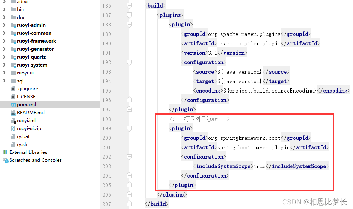Expand the ruoyi-admin module chevron

[x=4, y=25]
